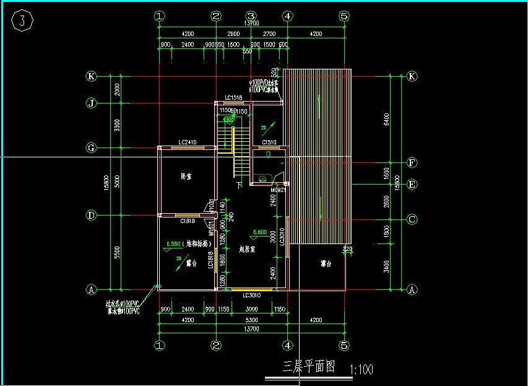Viewport: 528px width, 386px height.
Task: Select top grid axis bubble 5
Action: click(x=344, y=16)
